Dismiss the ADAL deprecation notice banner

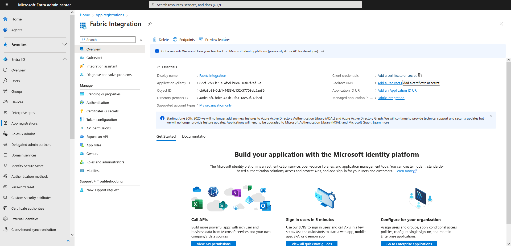[491, 116]
